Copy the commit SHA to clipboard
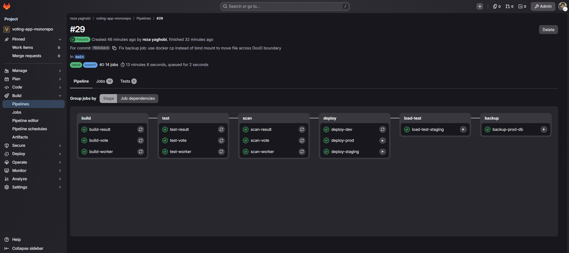The width and height of the screenshot is (569, 253). (x=114, y=48)
